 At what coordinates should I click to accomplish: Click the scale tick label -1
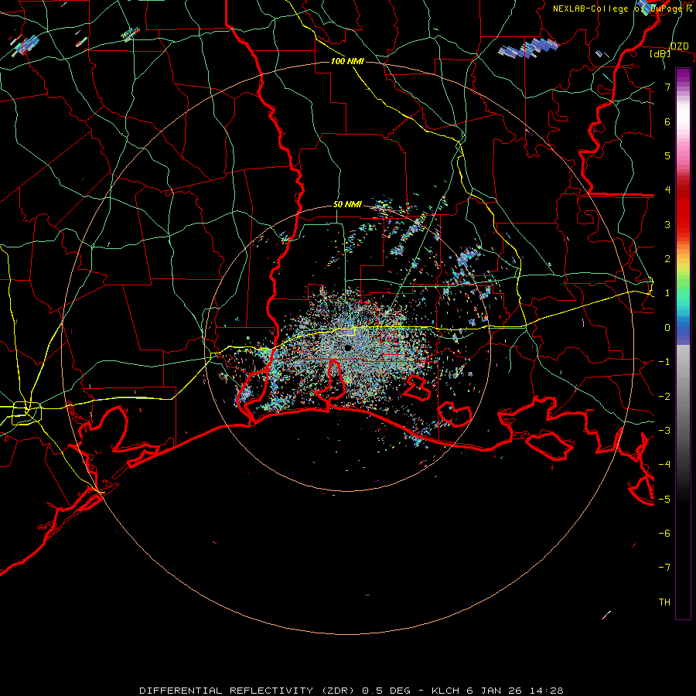click(664, 362)
